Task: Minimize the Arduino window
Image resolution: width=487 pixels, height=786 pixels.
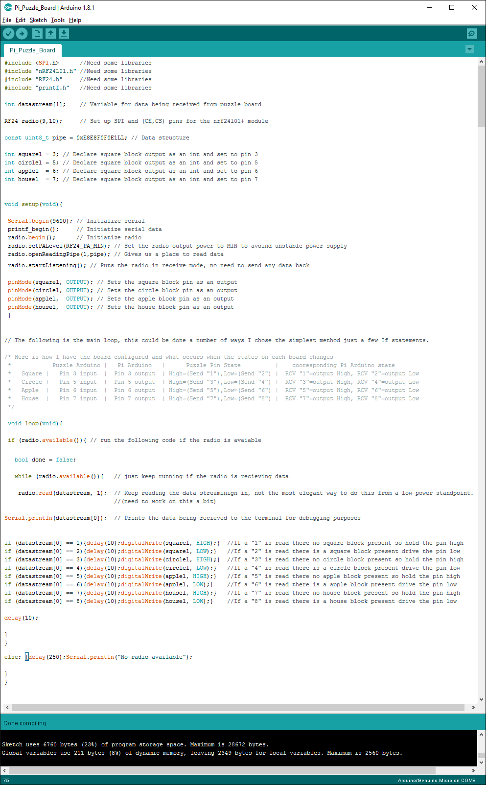Action: tap(430, 7)
